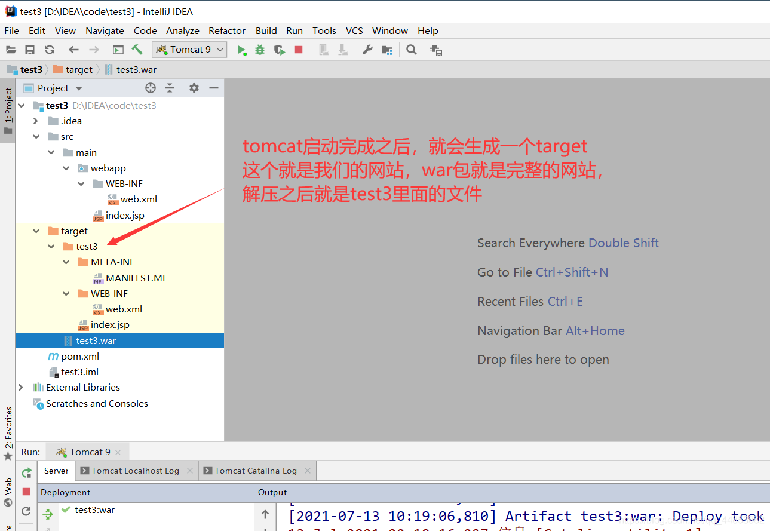Select index.jsp under target test3

[x=103, y=324]
